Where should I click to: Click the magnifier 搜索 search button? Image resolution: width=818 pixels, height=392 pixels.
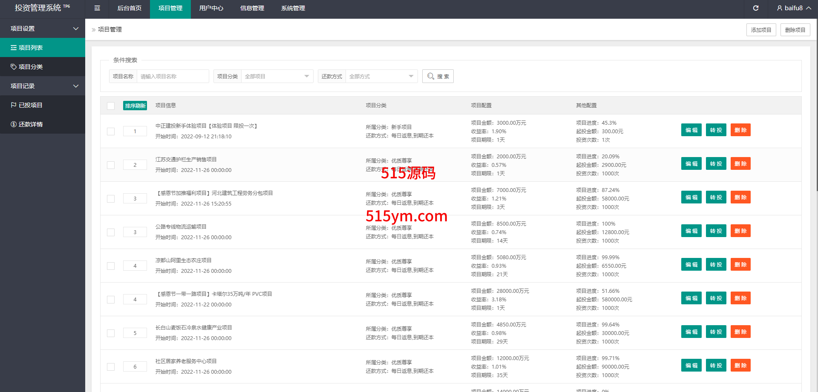438,76
